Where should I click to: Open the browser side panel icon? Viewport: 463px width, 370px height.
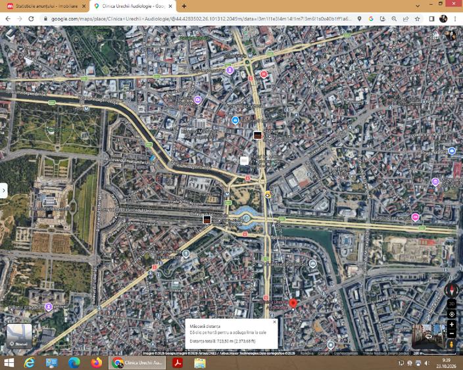click(x=431, y=18)
